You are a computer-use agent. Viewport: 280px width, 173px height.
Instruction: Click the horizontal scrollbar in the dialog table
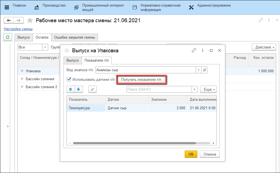134,143
